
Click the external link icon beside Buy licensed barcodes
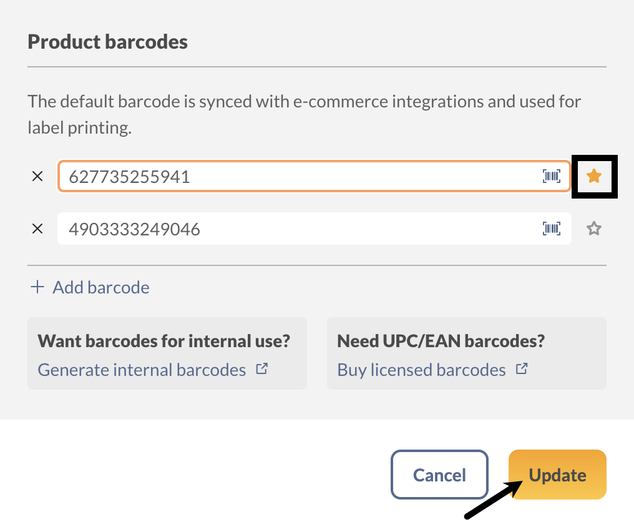click(522, 368)
